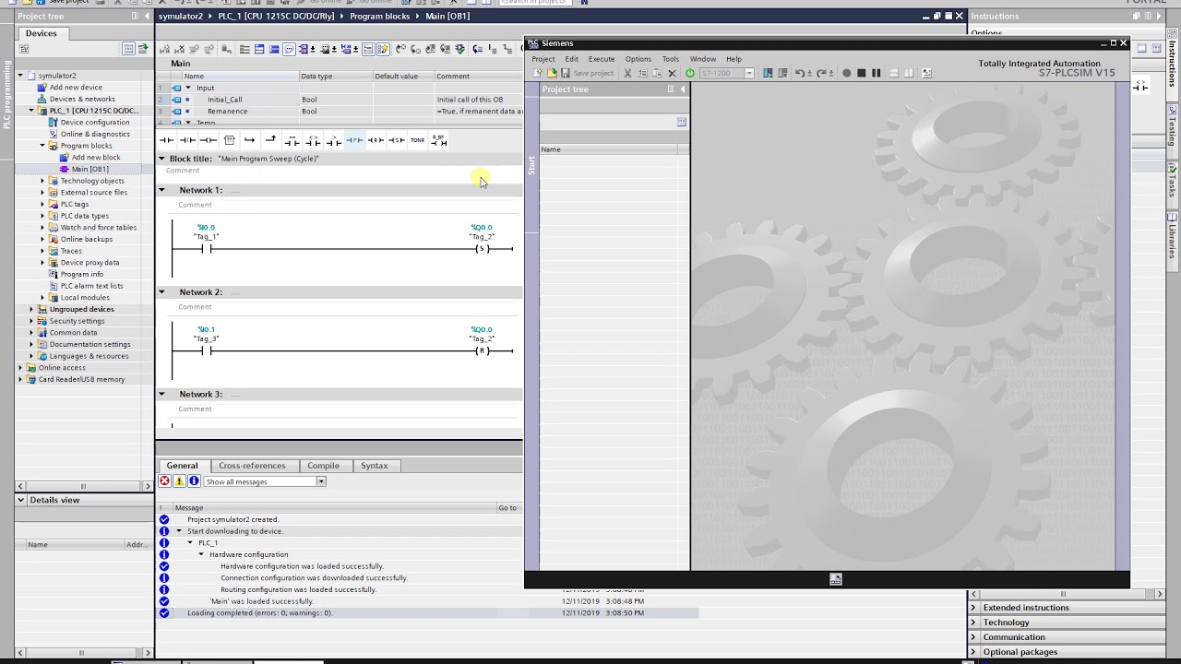Insert a normally open contact instruction
1181x664 pixels.
pos(166,140)
